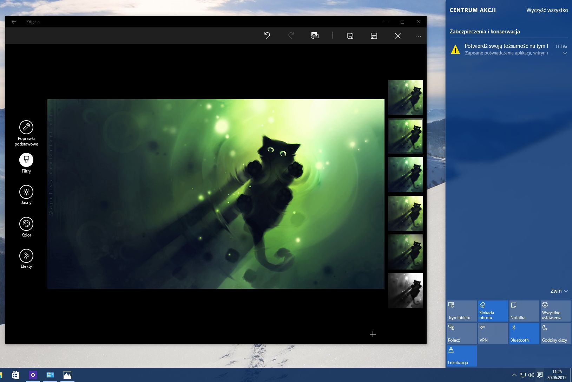Open the Store icon on the taskbar

coord(15,375)
